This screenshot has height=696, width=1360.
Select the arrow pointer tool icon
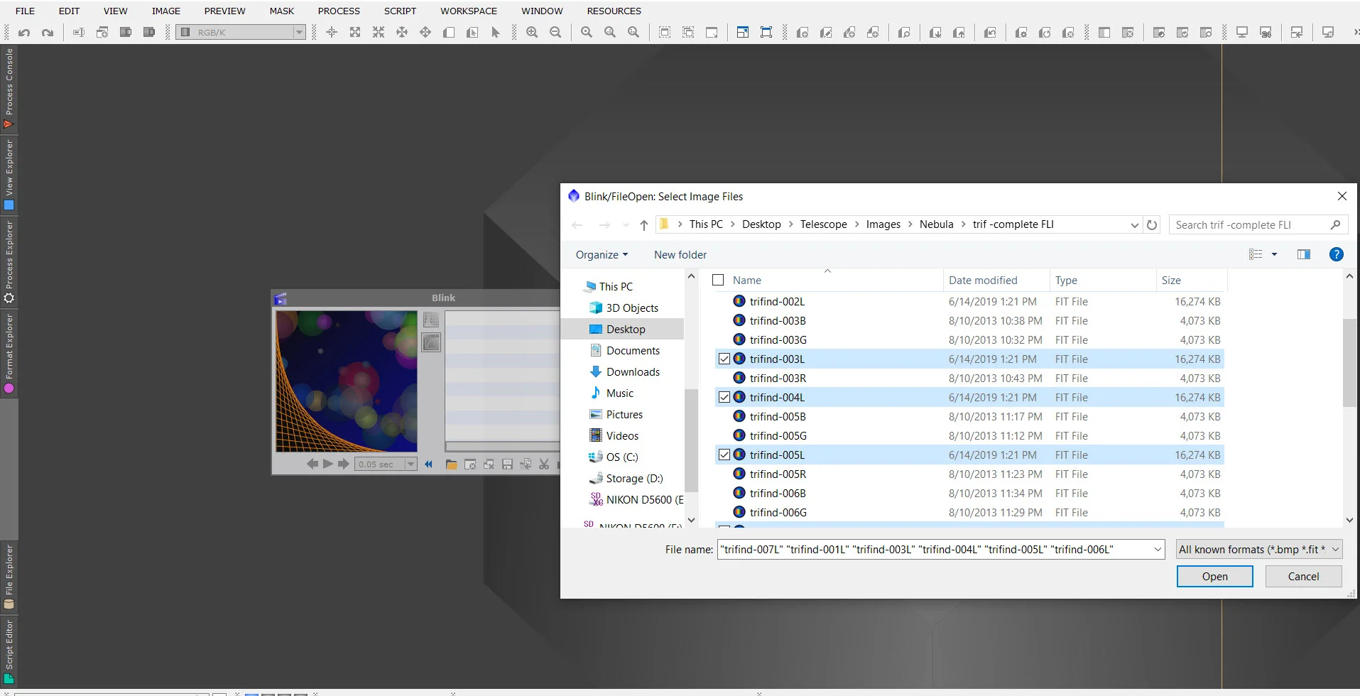pyautogui.click(x=496, y=32)
